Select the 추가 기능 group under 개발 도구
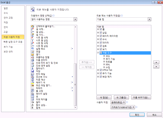 click(110, 59)
